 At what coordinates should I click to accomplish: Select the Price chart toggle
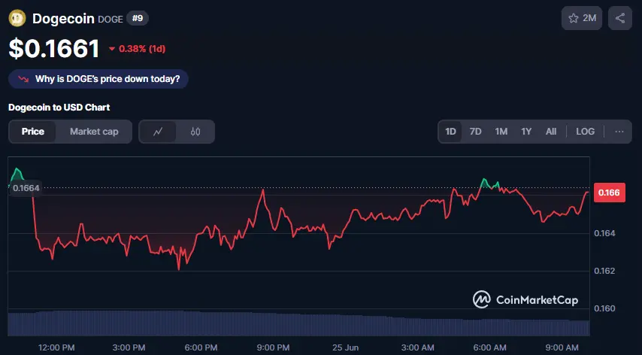33,132
